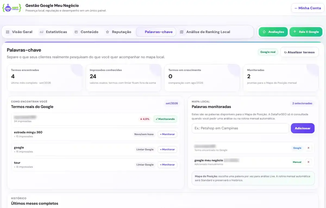Viewport: 326px width, 208px height.
Task: Click the 'Termos em crescimento' stat card
Action: pyautogui.click(x=202, y=78)
